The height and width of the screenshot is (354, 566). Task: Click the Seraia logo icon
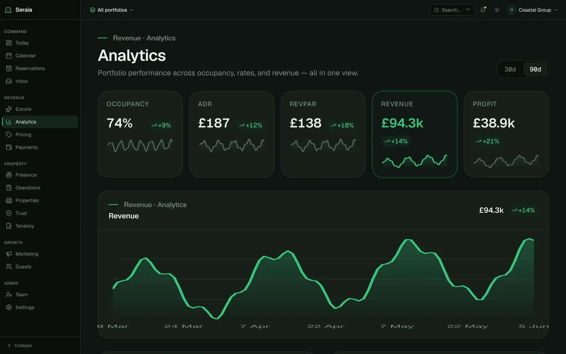(x=8, y=10)
